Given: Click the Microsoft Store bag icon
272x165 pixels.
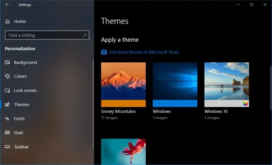Looking at the screenshot, I should (104, 52).
